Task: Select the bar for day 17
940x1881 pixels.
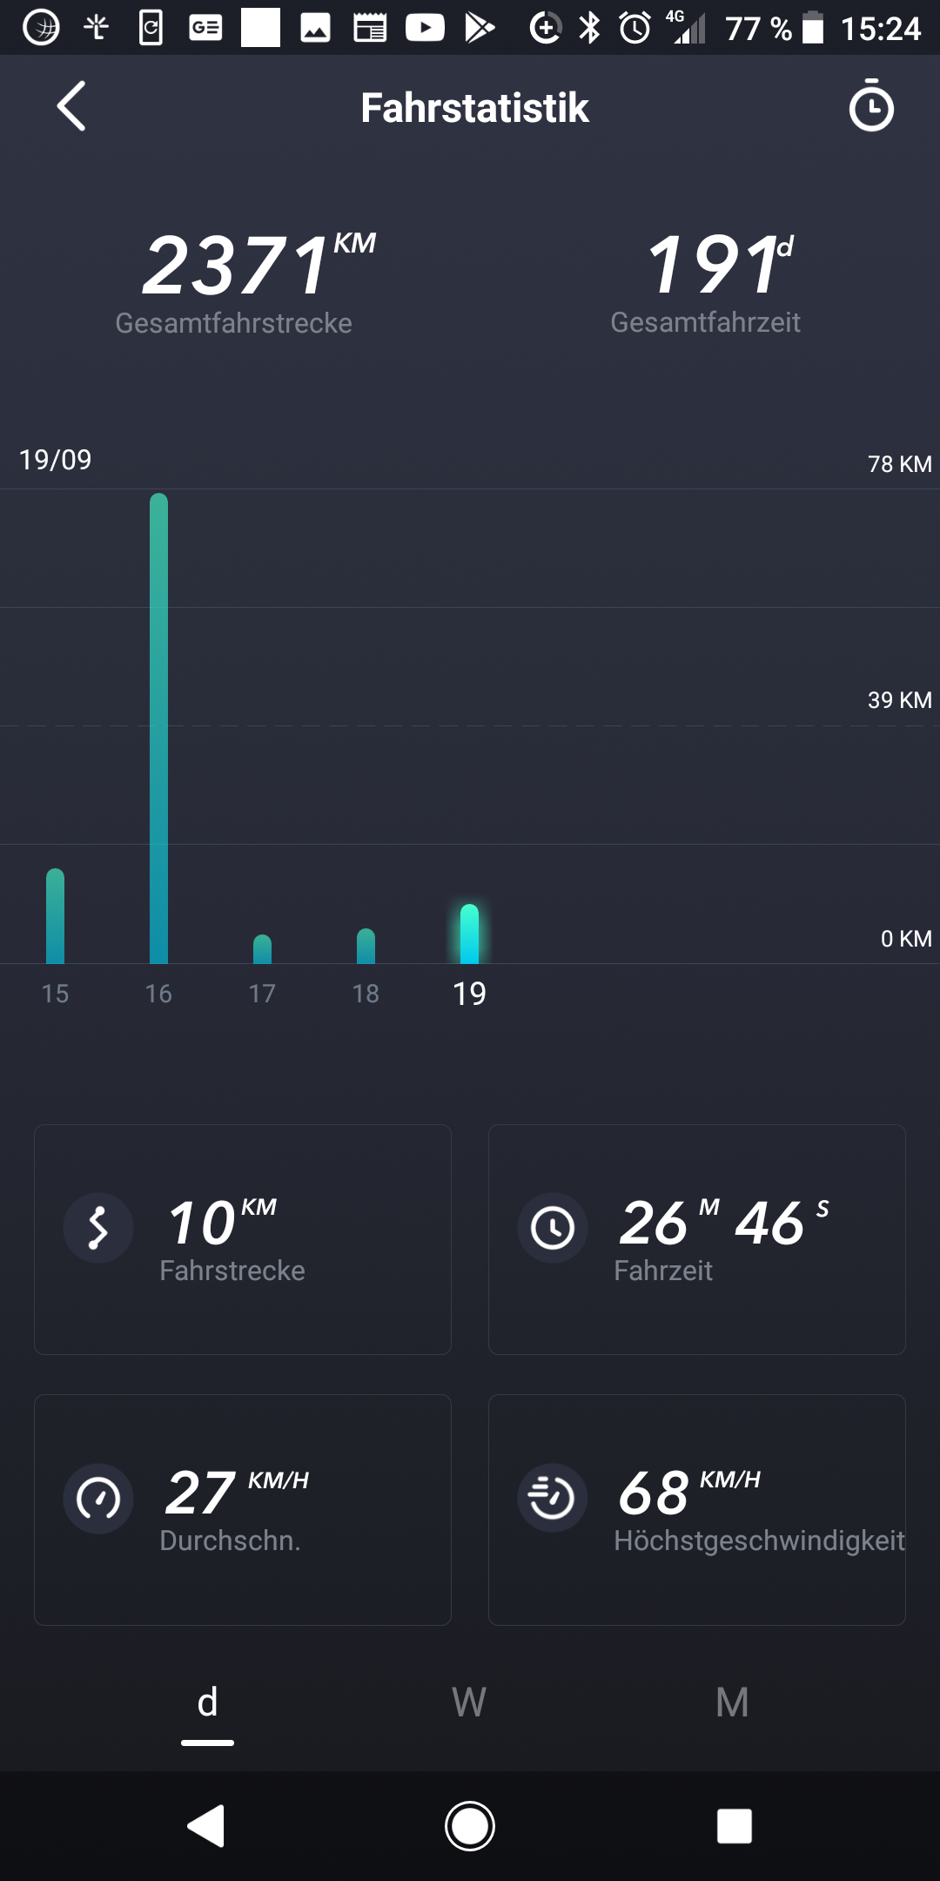Action: [262, 949]
